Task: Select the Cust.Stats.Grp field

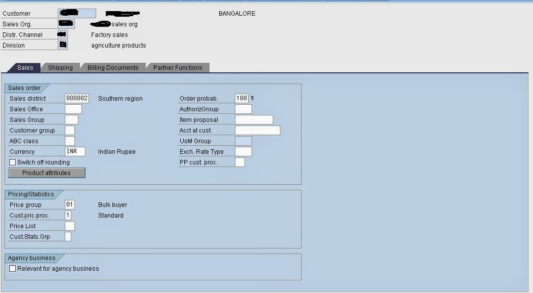Action: 68,236
